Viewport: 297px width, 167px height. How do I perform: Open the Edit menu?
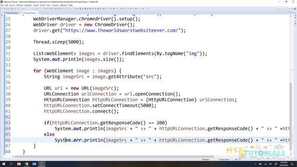[6, 5]
